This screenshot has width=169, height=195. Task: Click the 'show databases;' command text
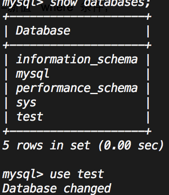(100, 3)
